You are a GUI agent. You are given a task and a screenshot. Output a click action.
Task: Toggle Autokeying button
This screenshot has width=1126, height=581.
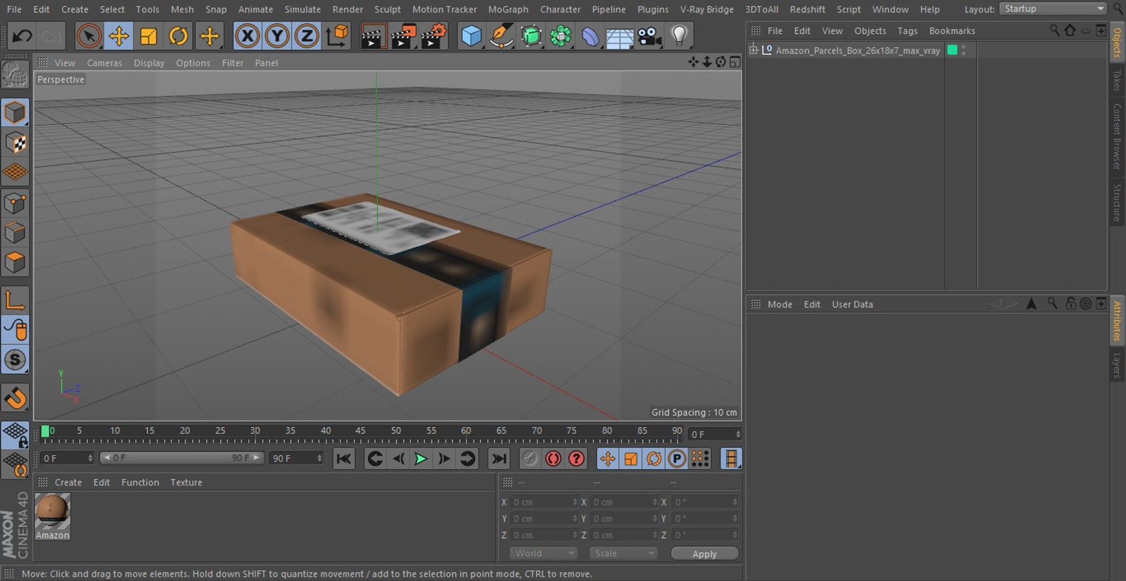[553, 459]
